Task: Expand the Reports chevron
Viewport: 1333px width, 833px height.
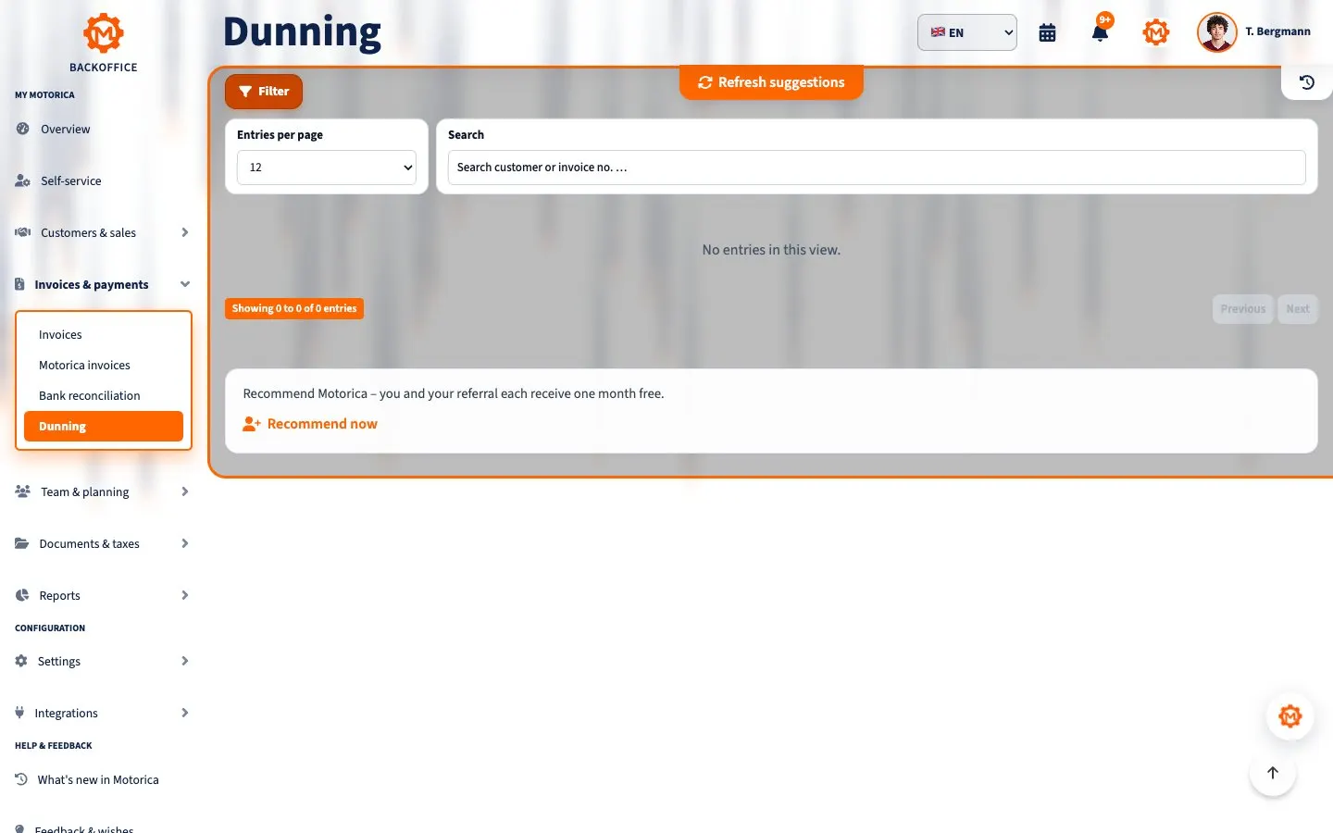Action: pyautogui.click(x=185, y=595)
